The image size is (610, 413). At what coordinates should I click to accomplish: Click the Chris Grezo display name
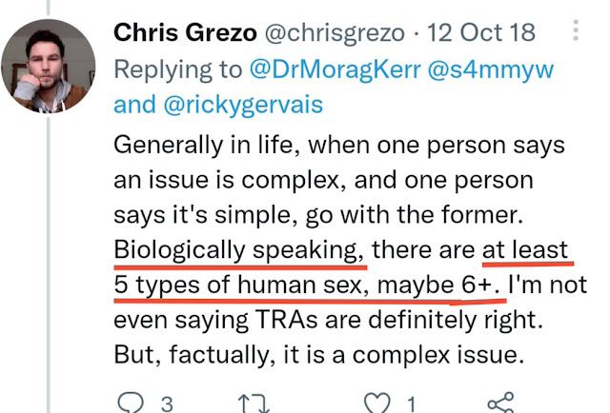pyautogui.click(x=185, y=32)
